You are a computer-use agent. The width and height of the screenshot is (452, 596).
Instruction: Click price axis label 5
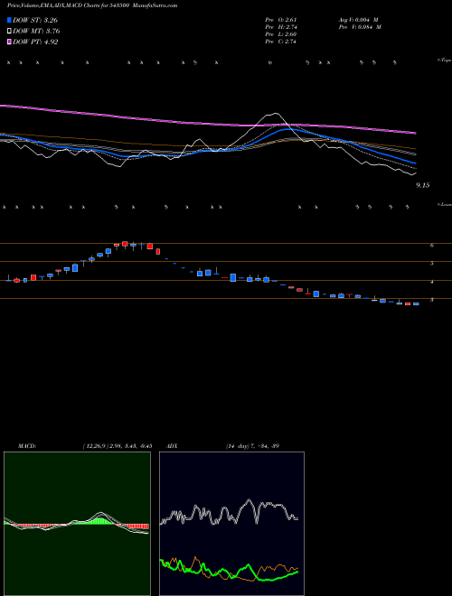(x=432, y=263)
